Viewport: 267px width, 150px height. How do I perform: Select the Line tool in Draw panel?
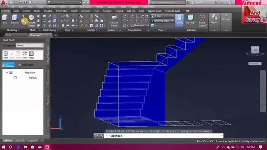tap(68, 21)
